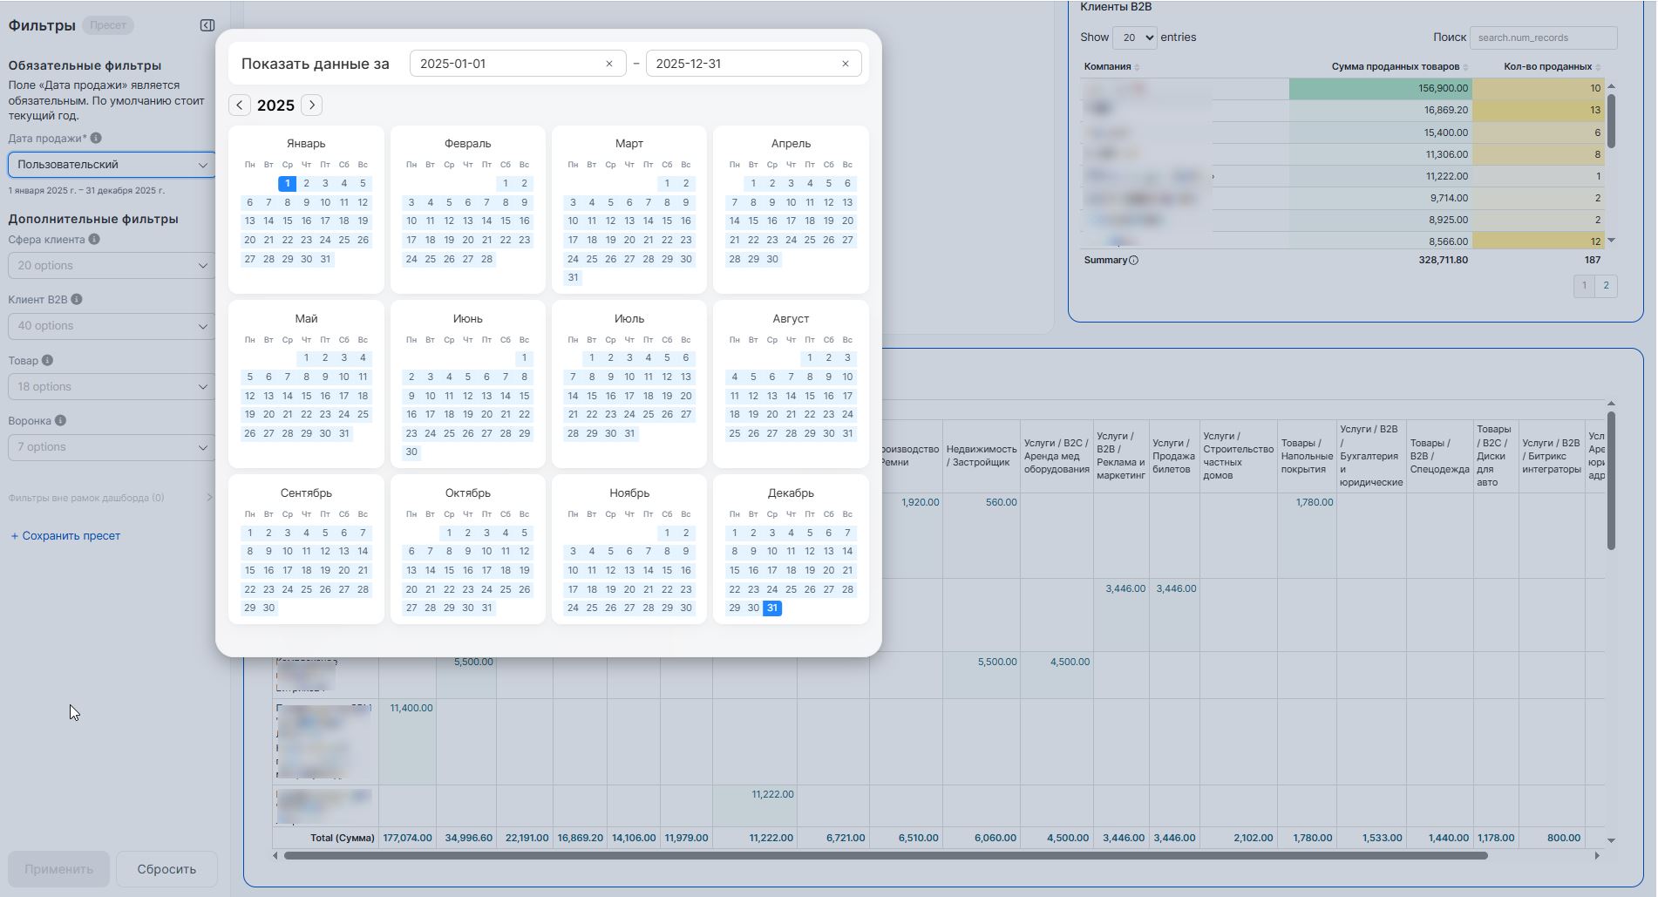
Task: Pick March 31 in the calendar
Action: pyautogui.click(x=573, y=278)
